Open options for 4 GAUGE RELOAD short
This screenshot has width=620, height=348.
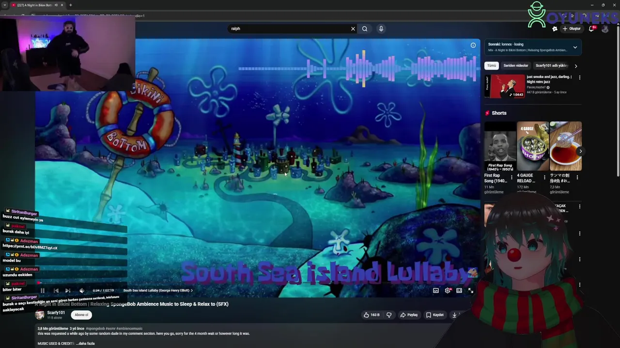click(544, 177)
